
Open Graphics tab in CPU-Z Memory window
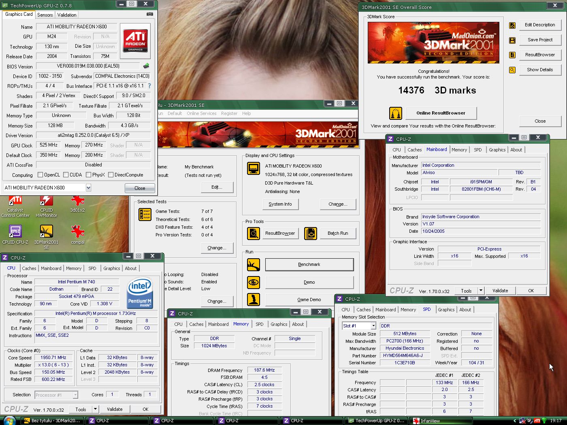[279, 324]
